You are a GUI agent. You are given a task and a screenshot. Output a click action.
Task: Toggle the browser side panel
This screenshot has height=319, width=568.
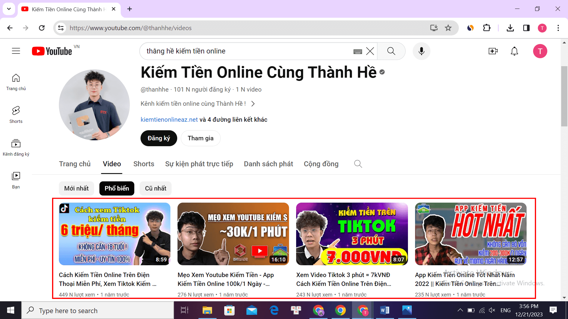pos(526,28)
